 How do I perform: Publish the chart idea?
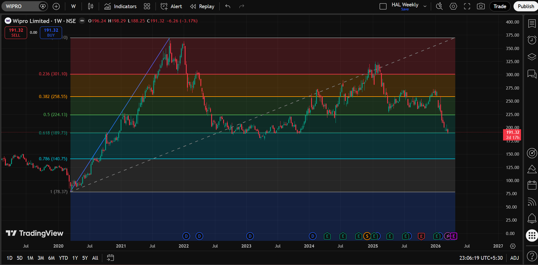coord(526,6)
